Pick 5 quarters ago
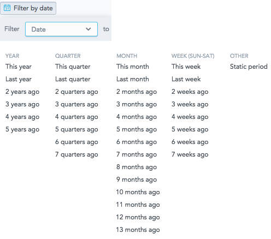 [76, 129]
